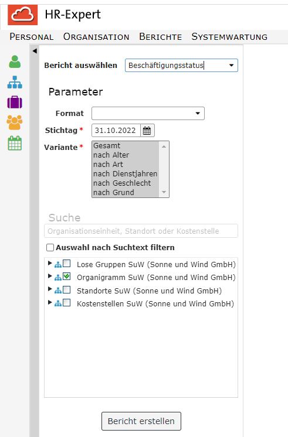The image size is (288, 437).
Task: Open the orange group of people icon
Action: pos(15,122)
